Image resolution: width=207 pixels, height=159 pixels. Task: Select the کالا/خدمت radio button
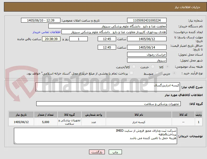point(134,67)
